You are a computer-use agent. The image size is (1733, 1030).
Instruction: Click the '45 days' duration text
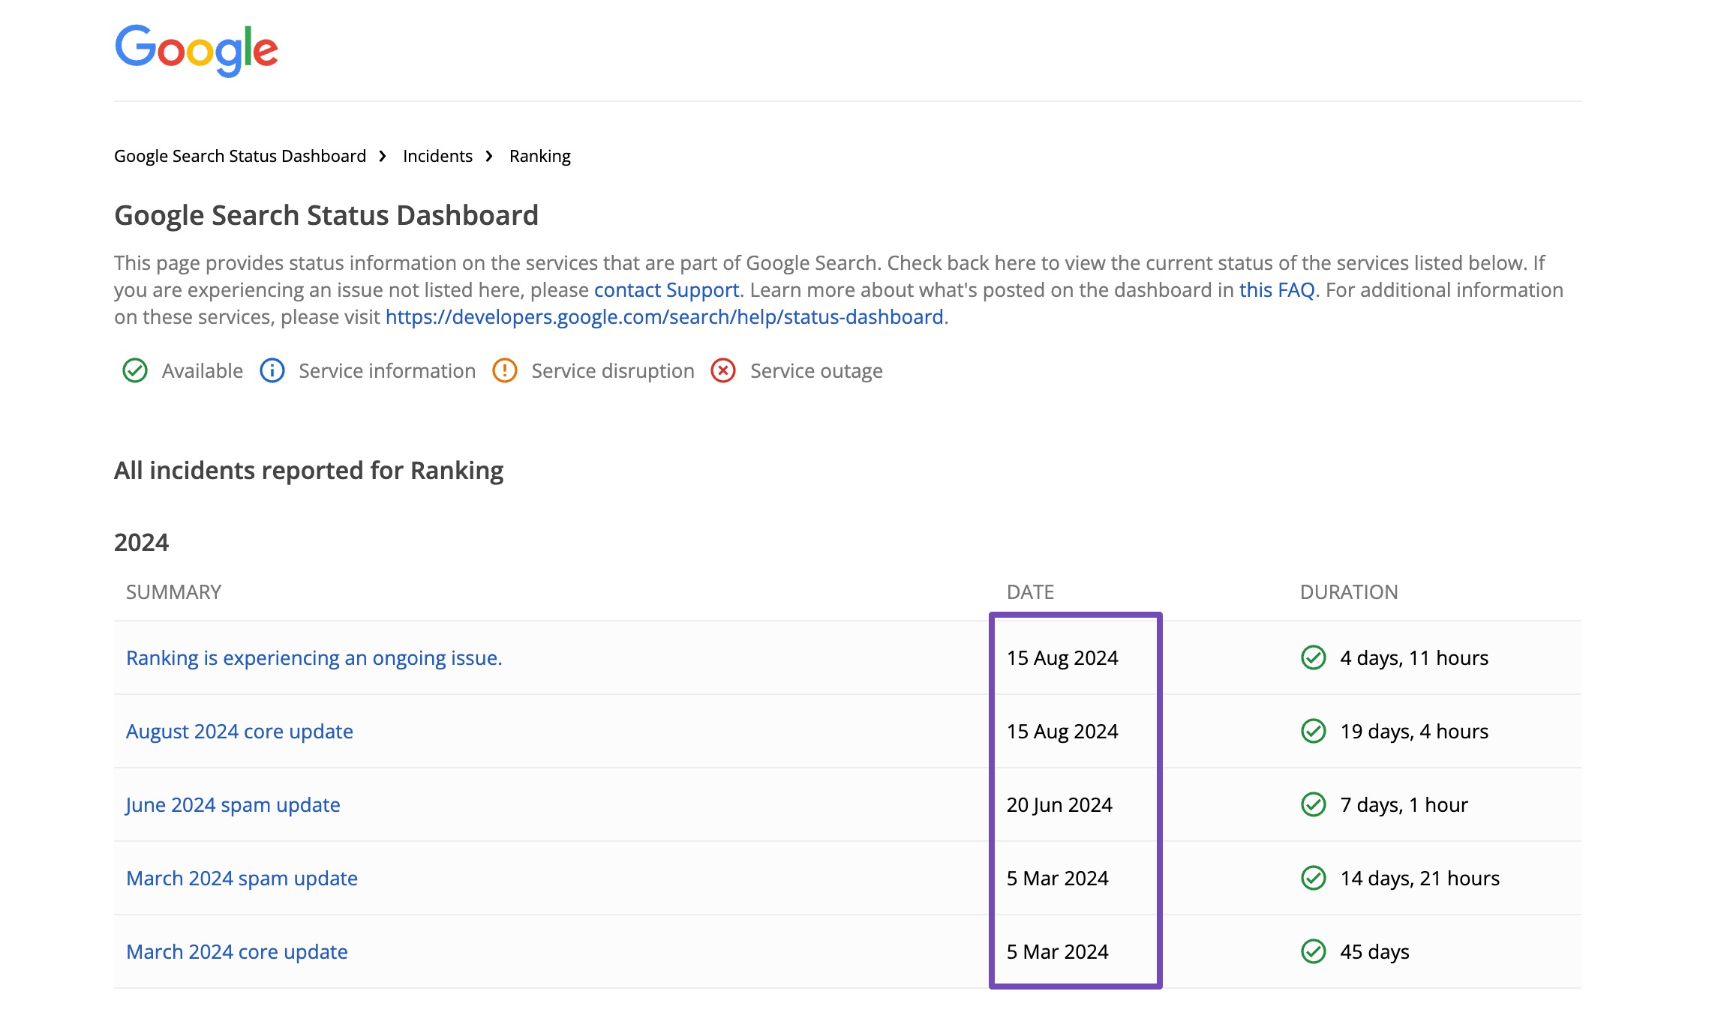tap(1374, 951)
